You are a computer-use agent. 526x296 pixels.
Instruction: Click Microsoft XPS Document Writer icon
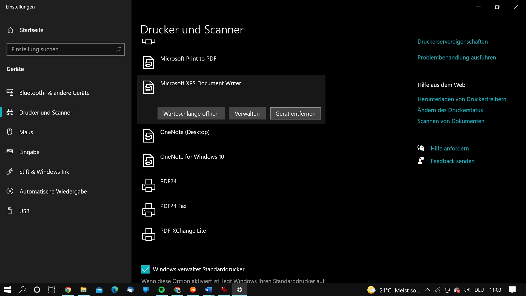(x=148, y=87)
